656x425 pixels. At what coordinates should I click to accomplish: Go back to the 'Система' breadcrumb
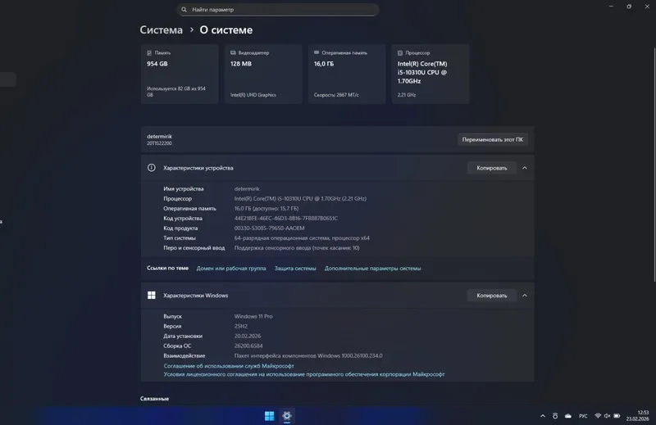[161, 30]
